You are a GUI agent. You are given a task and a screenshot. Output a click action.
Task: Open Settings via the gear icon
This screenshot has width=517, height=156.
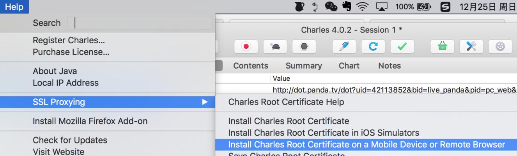point(500,47)
